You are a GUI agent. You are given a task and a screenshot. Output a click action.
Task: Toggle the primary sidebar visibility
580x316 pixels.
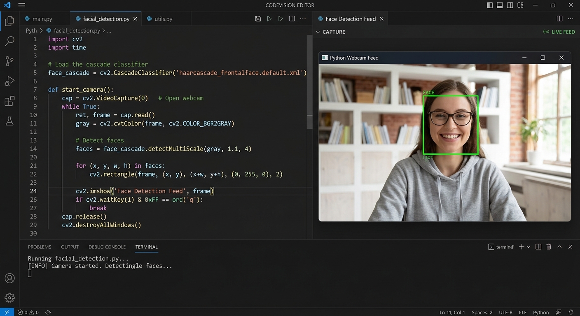click(489, 5)
